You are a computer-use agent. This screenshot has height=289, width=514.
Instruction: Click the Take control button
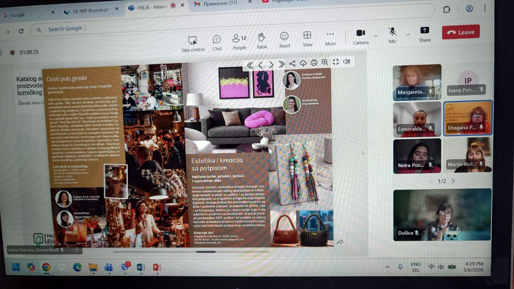pyautogui.click(x=192, y=44)
